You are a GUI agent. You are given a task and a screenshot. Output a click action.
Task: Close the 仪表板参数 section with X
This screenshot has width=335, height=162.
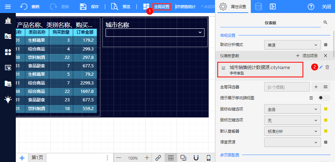(326, 56)
